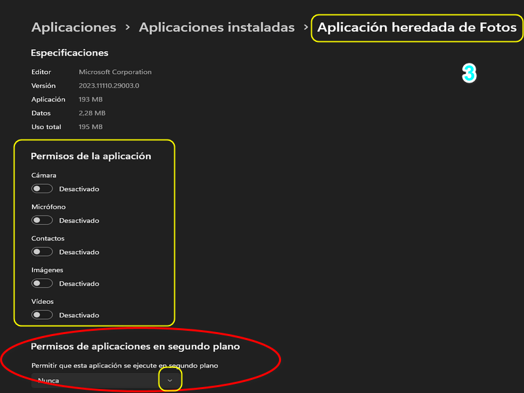Switch on Vídeos permission toggle
This screenshot has width=524, height=393.
[x=42, y=315]
